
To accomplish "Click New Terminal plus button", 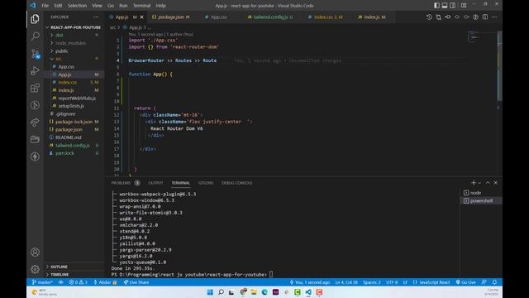I will (474, 183).
